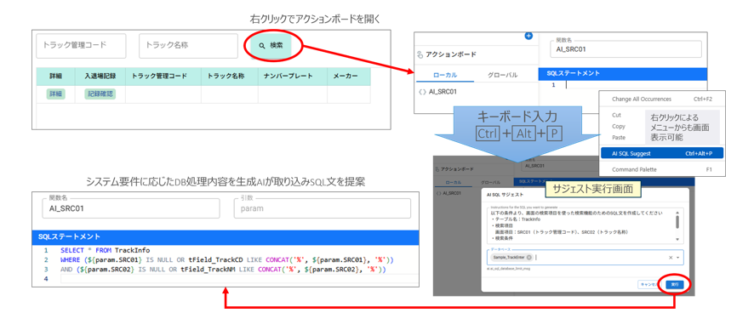Click the トラック名称 column header
Image resolution: width=754 pixels, height=330 pixels.
coord(230,77)
